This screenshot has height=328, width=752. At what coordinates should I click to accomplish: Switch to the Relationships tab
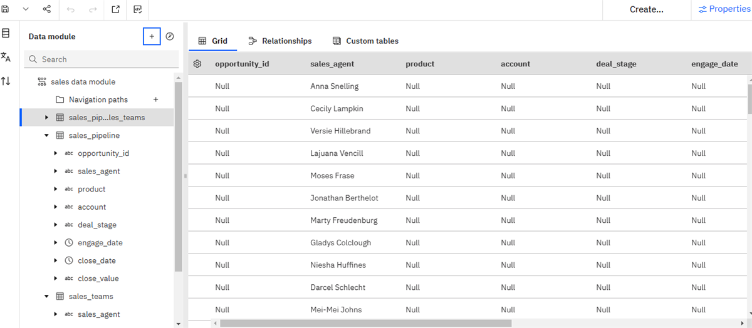[279, 41]
